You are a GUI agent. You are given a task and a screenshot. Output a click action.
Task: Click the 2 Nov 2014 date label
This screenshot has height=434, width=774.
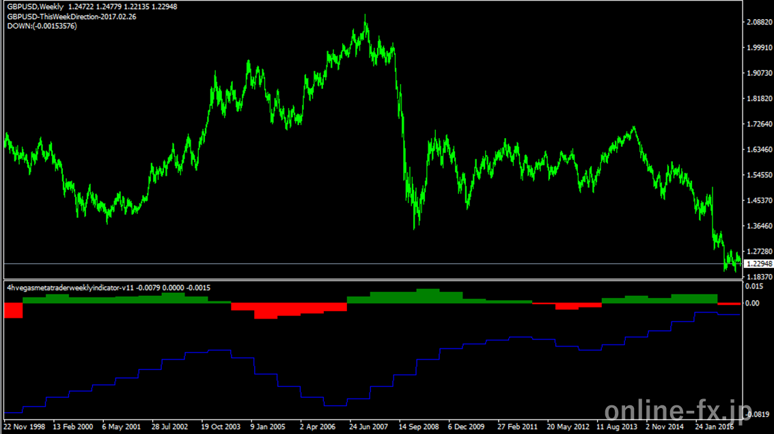pyautogui.click(x=665, y=426)
